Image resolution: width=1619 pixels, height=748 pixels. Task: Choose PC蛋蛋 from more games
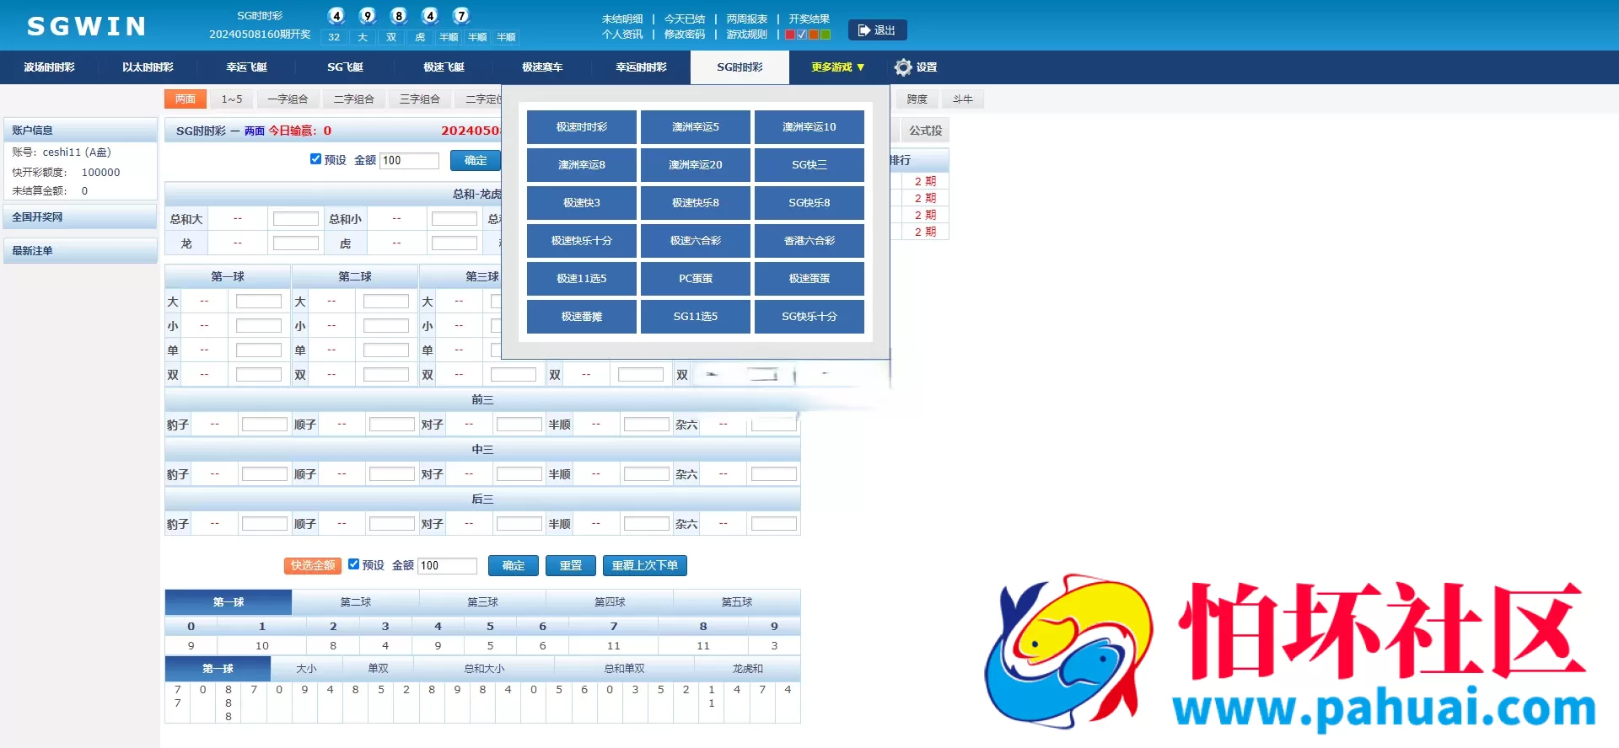coord(696,279)
